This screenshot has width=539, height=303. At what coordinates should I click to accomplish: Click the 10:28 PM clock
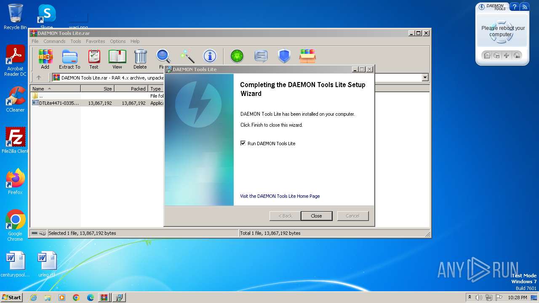[518, 298]
